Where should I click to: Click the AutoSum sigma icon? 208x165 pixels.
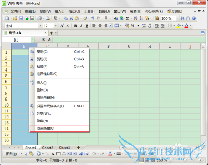point(127,18)
